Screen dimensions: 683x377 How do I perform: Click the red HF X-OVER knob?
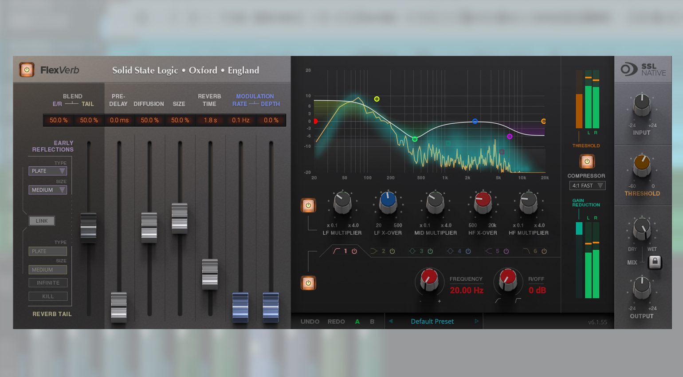click(x=483, y=202)
